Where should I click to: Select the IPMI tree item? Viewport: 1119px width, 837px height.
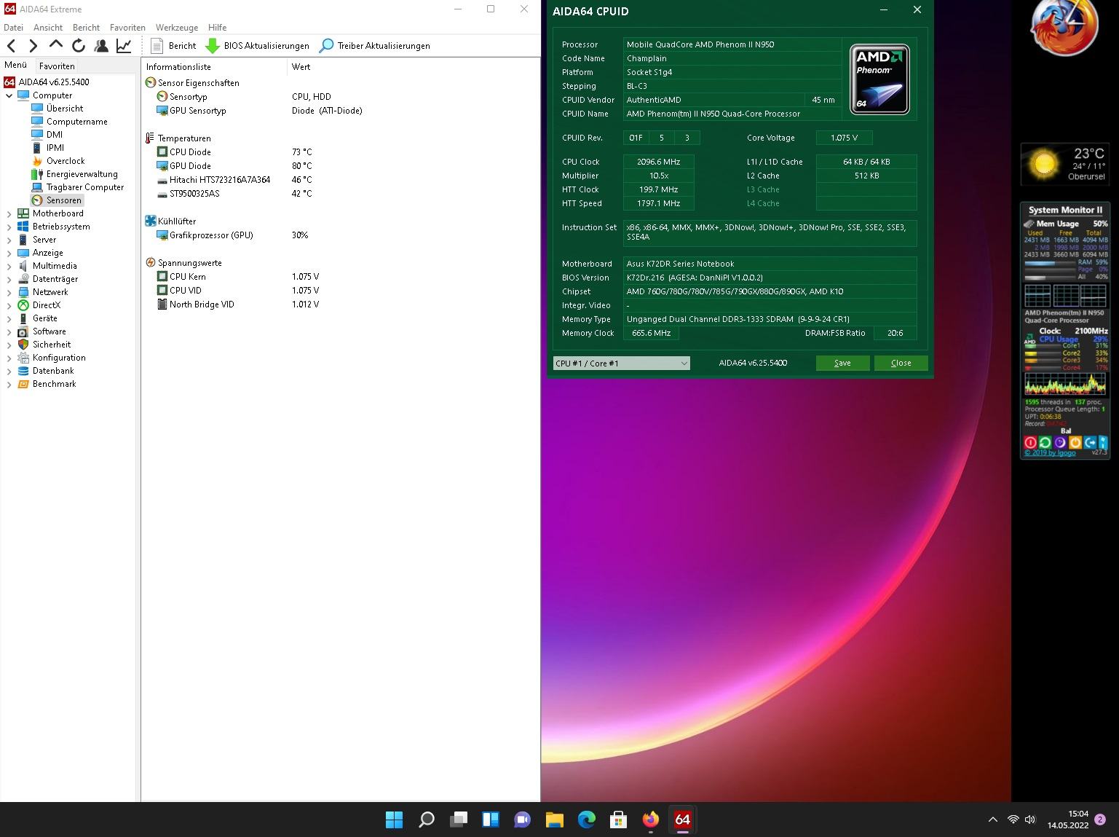coord(55,148)
